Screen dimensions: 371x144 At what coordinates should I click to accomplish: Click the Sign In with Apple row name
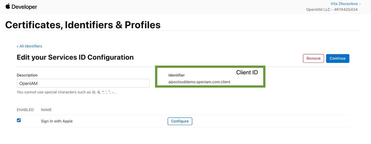pos(57,121)
